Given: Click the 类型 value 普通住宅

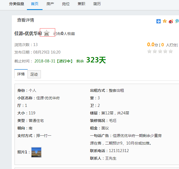Looking at the screenshot, I should coord(36,121).
